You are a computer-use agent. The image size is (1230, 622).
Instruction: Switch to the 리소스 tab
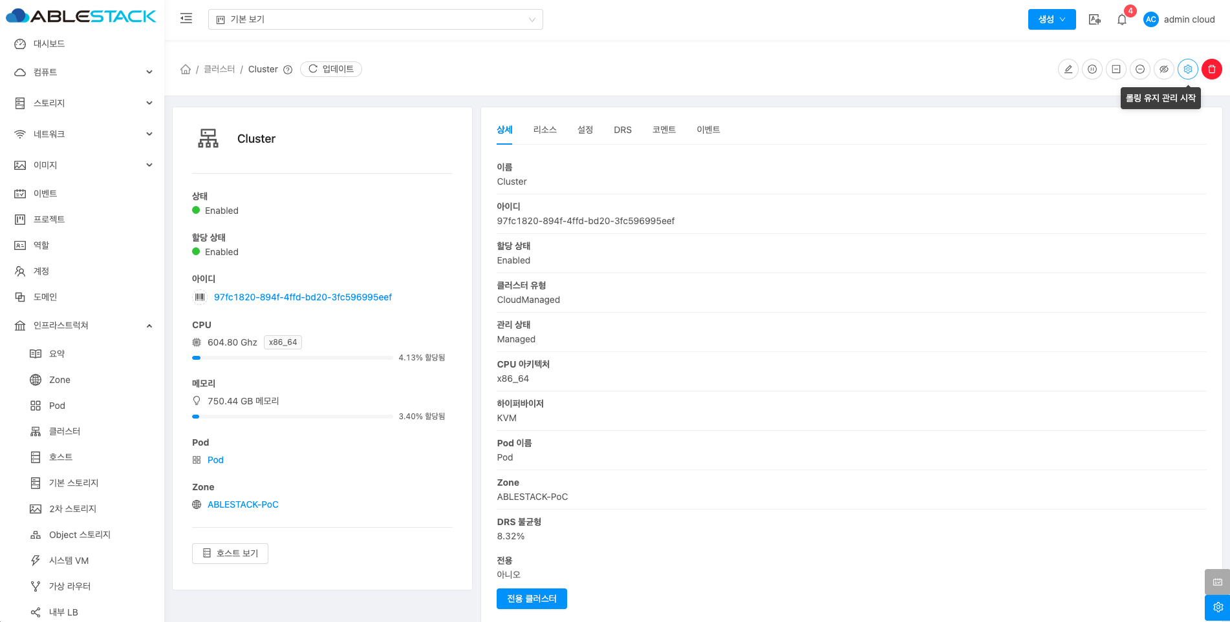(545, 130)
